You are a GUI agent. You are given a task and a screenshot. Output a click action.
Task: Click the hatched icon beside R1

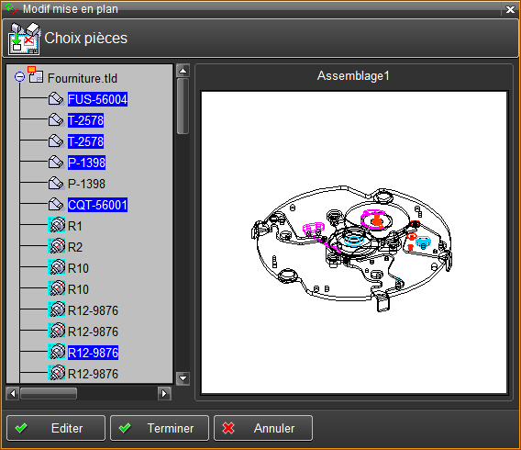click(x=57, y=225)
